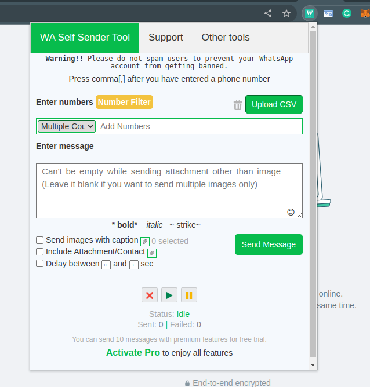The image size is (370, 387).
Task: Click the Press comma instruction text
Action: 169,79
